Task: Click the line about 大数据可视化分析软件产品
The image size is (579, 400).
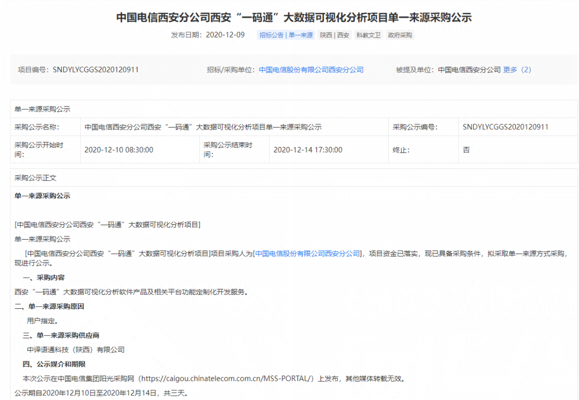Action: click(x=132, y=292)
